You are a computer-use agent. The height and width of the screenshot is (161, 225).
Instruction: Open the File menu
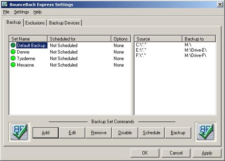pos(6,12)
